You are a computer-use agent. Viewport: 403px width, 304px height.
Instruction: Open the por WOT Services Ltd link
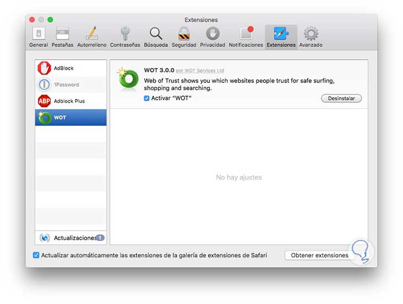[200, 71]
